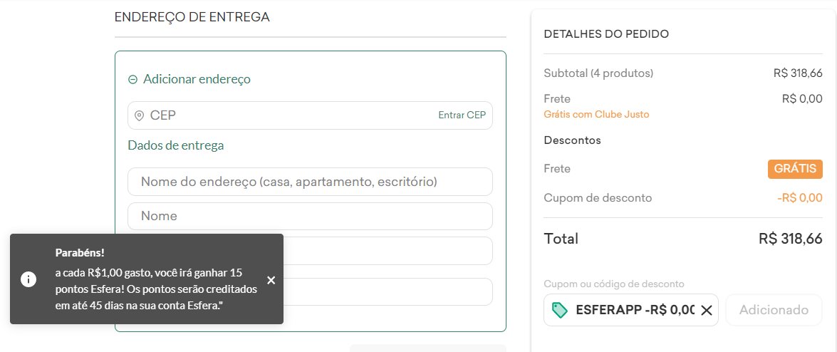Click the info icon in Parabéns notification
The height and width of the screenshot is (352, 837).
pyautogui.click(x=28, y=279)
